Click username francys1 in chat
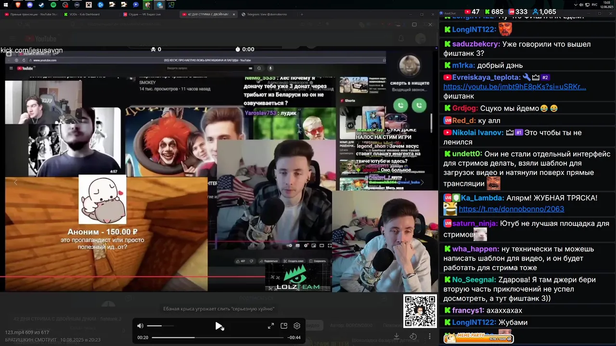 tap(468, 310)
